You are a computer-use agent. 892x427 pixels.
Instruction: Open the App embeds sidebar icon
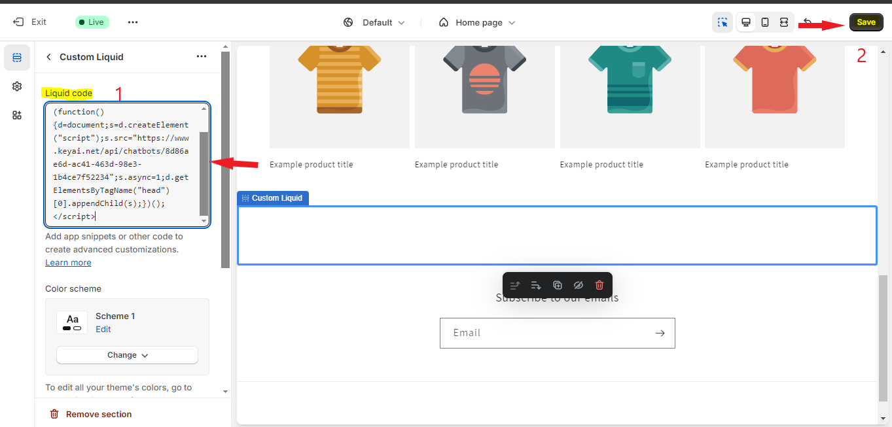coord(17,115)
